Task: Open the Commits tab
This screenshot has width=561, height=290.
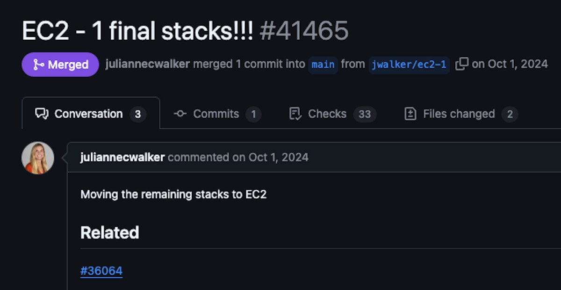Action: pos(216,114)
